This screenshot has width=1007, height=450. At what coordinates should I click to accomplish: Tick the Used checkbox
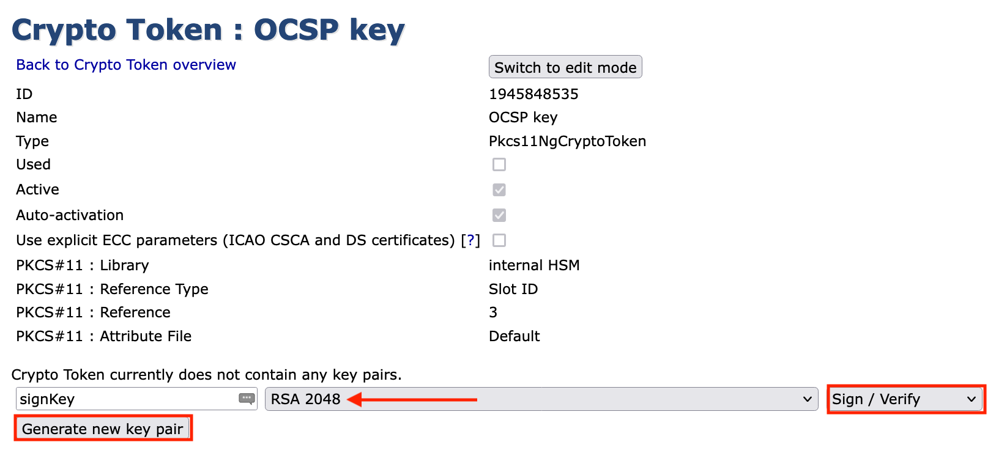(x=499, y=164)
